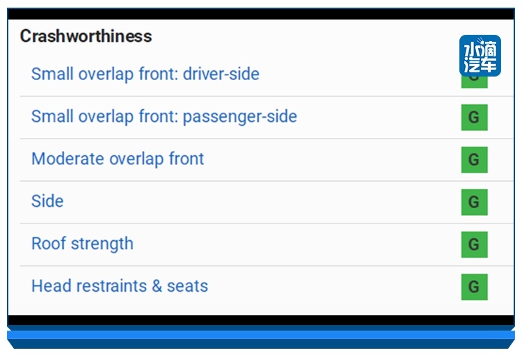This screenshot has height=355, width=522.
Task: Click the green G badge for passenger-side overlap
Action: coord(475,117)
